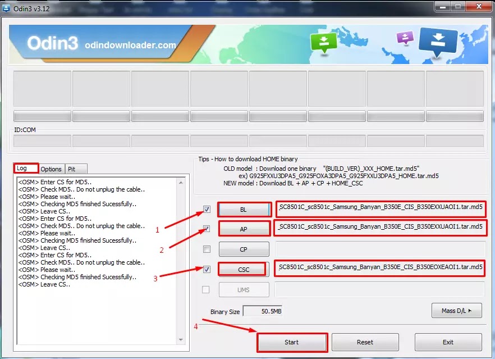Click the first ID:COM port slot
This screenshot has width=495, height=359.
[x=42, y=141]
